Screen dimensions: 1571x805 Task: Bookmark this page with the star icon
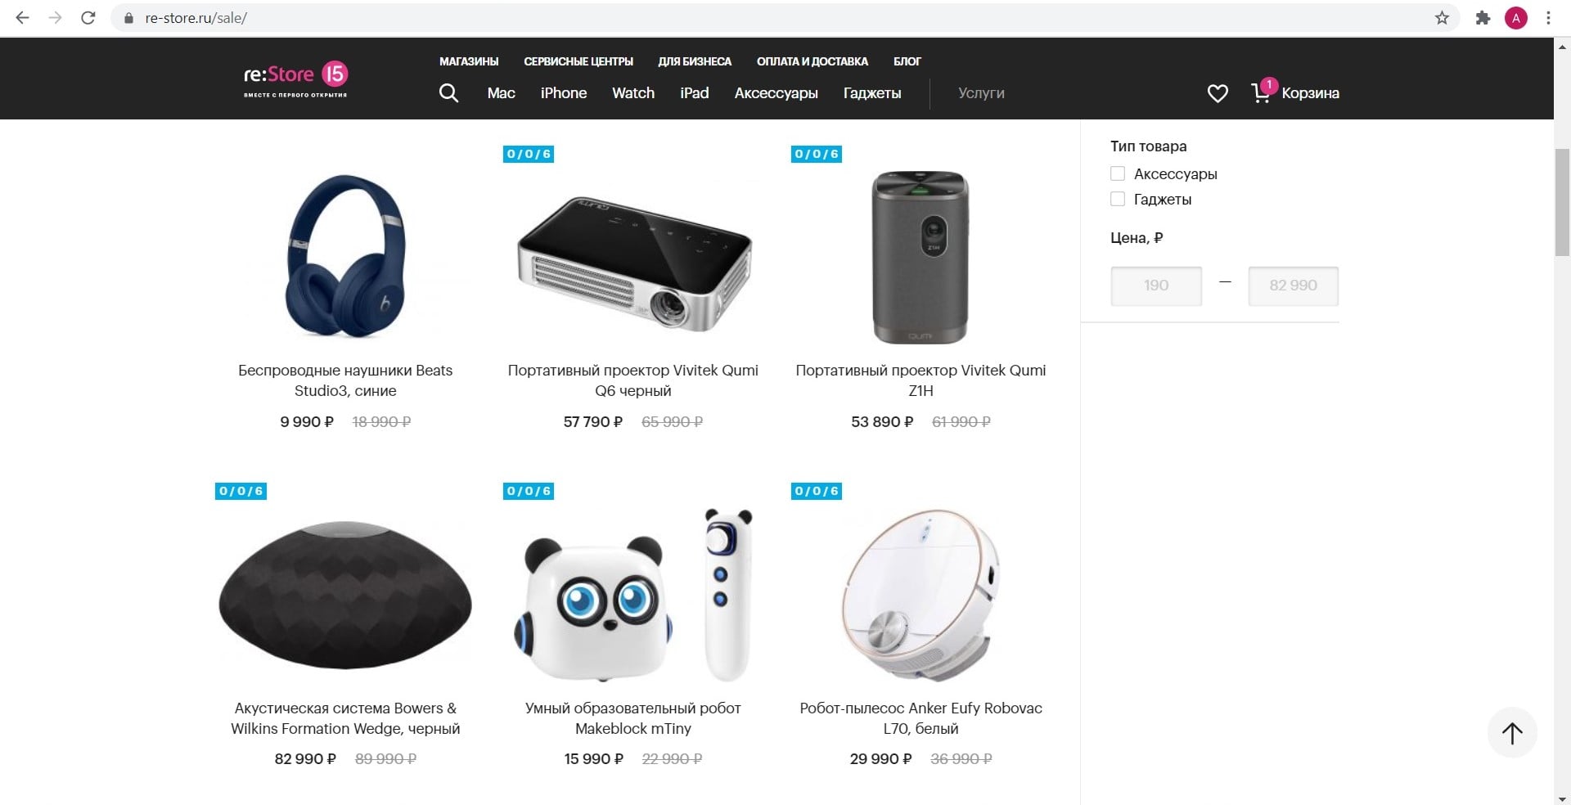tap(1442, 18)
